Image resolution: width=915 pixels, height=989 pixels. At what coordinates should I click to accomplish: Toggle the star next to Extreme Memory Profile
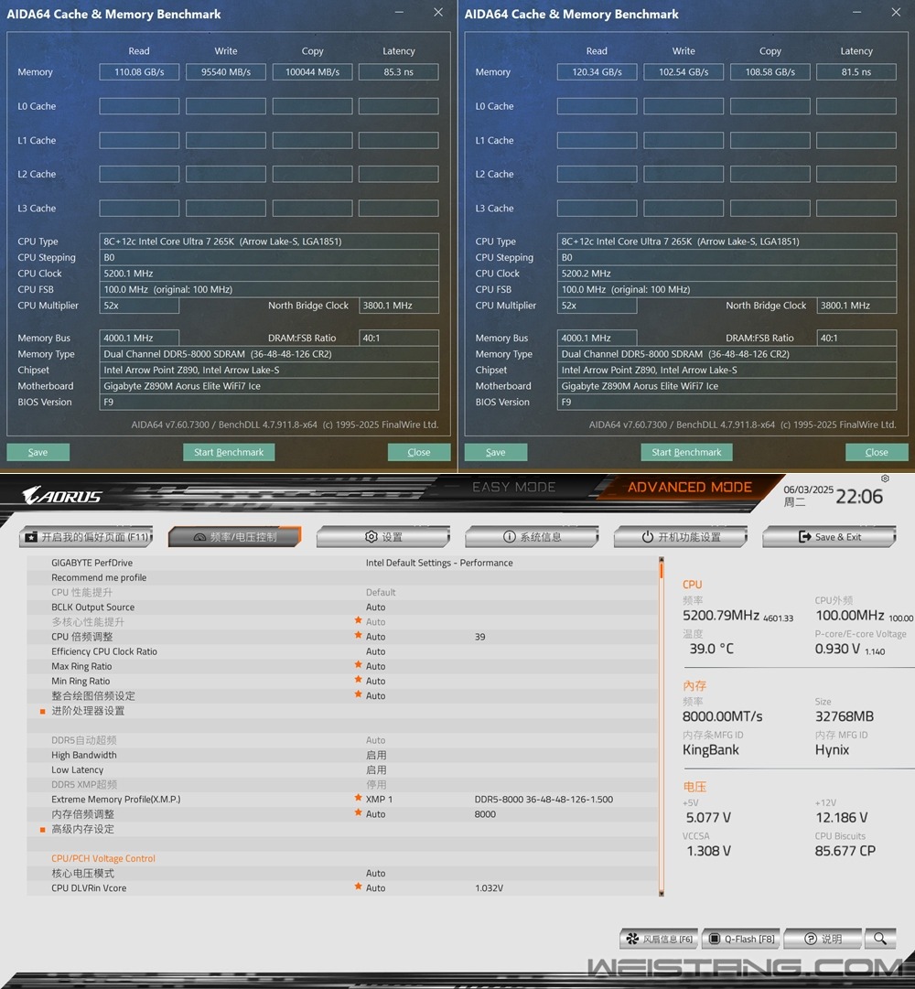[x=358, y=799]
